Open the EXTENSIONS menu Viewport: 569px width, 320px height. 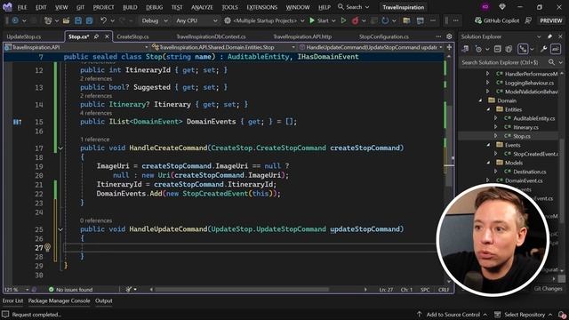pyautogui.click(x=261, y=7)
